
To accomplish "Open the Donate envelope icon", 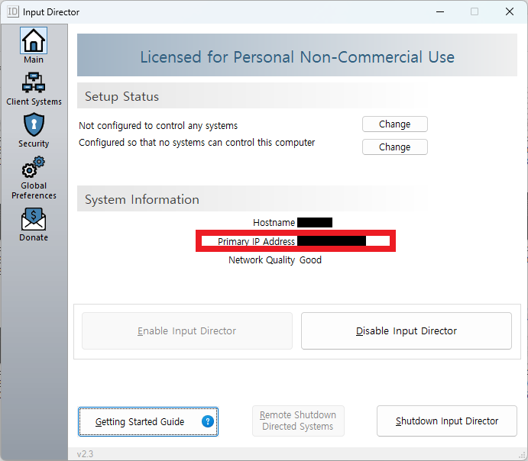I will tap(34, 219).
